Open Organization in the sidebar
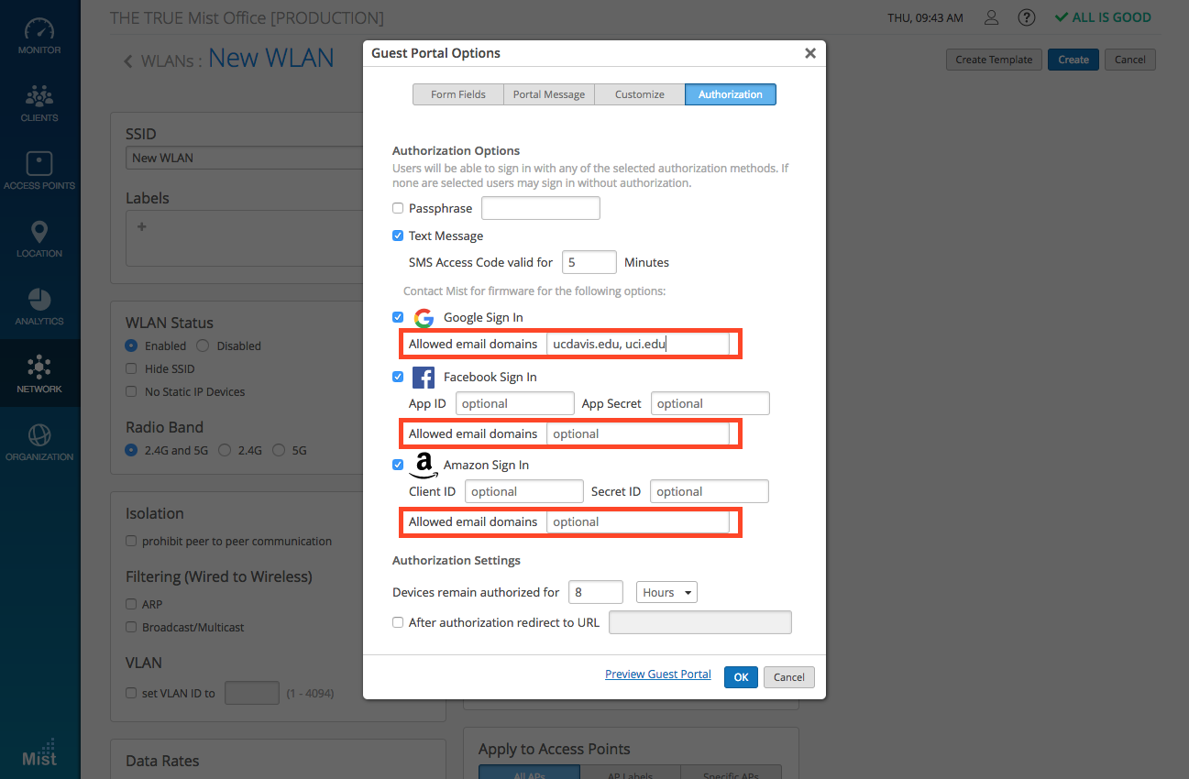 39,442
